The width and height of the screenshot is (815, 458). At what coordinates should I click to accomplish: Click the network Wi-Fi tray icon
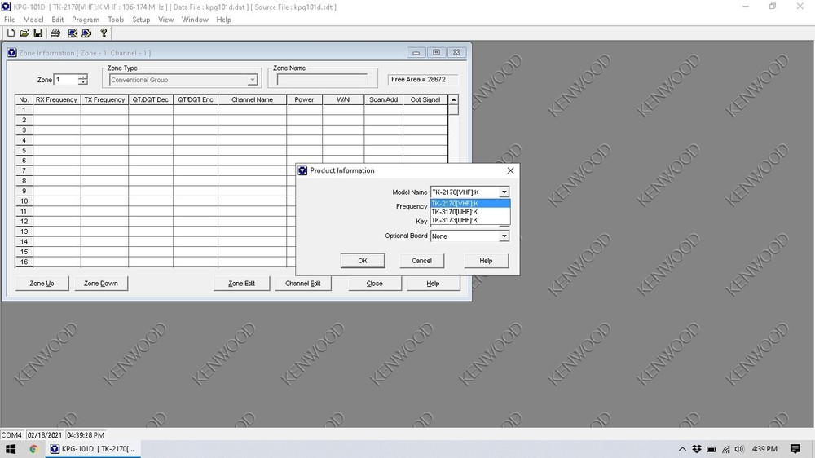pyautogui.click(x=726, y=449)
